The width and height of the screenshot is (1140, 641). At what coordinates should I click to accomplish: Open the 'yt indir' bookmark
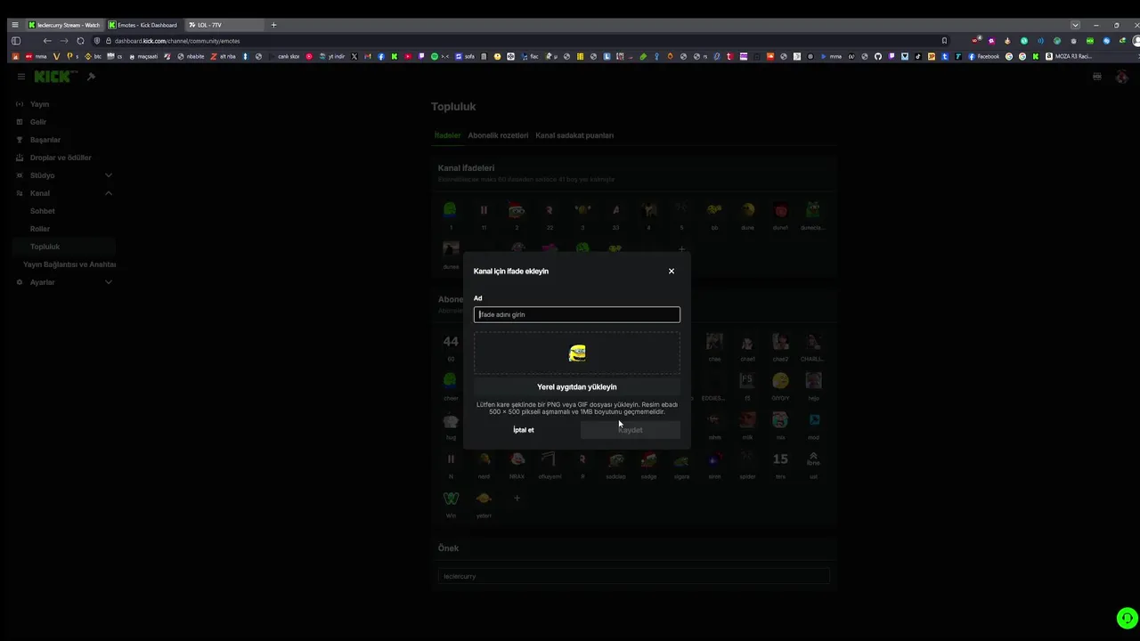[332, 56]
